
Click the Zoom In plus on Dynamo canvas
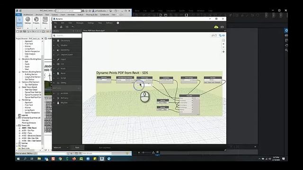pos(223,44)
